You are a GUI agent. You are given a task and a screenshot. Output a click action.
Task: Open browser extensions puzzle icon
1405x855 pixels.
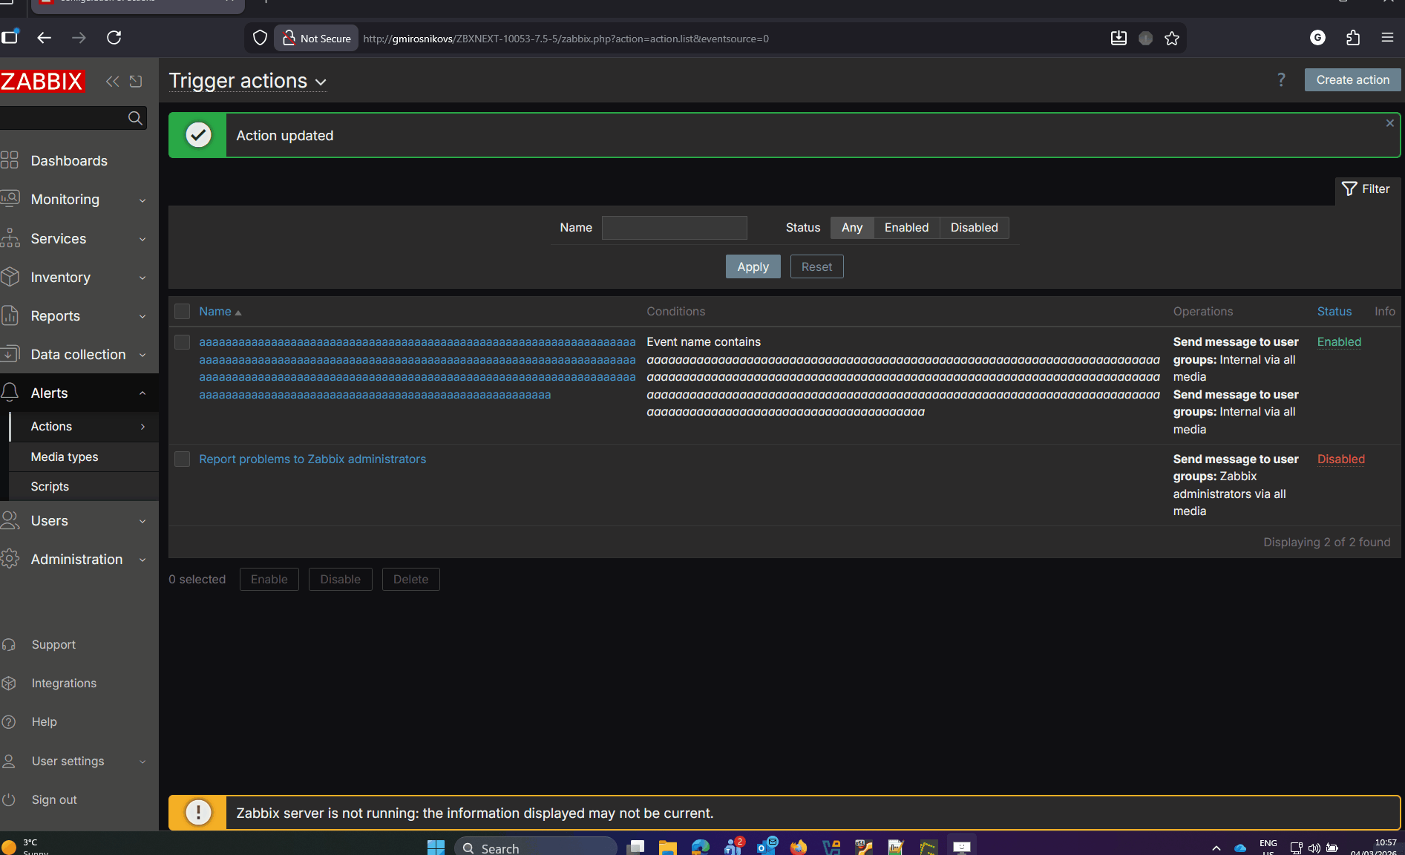tap(1353, 38)
